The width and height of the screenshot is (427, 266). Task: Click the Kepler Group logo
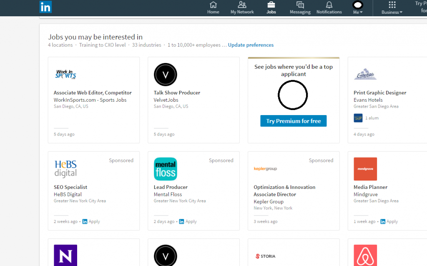click(x=265, y=168)
